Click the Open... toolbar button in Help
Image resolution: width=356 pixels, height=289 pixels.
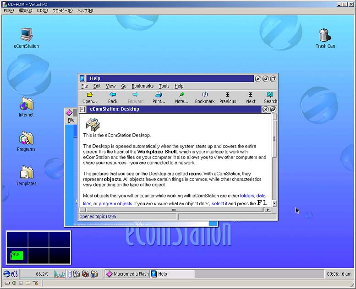[90, 98]
